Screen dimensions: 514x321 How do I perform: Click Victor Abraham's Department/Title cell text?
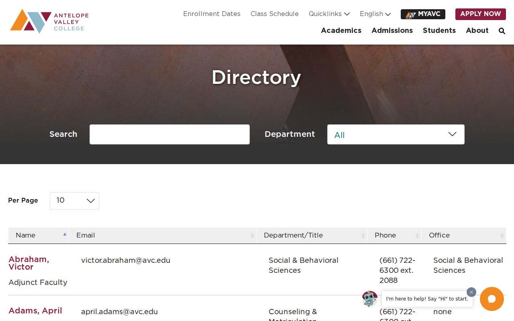tap(304, 265)
